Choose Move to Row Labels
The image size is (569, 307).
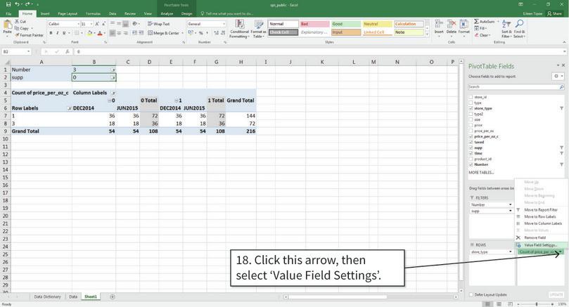(x=541, y=217)
